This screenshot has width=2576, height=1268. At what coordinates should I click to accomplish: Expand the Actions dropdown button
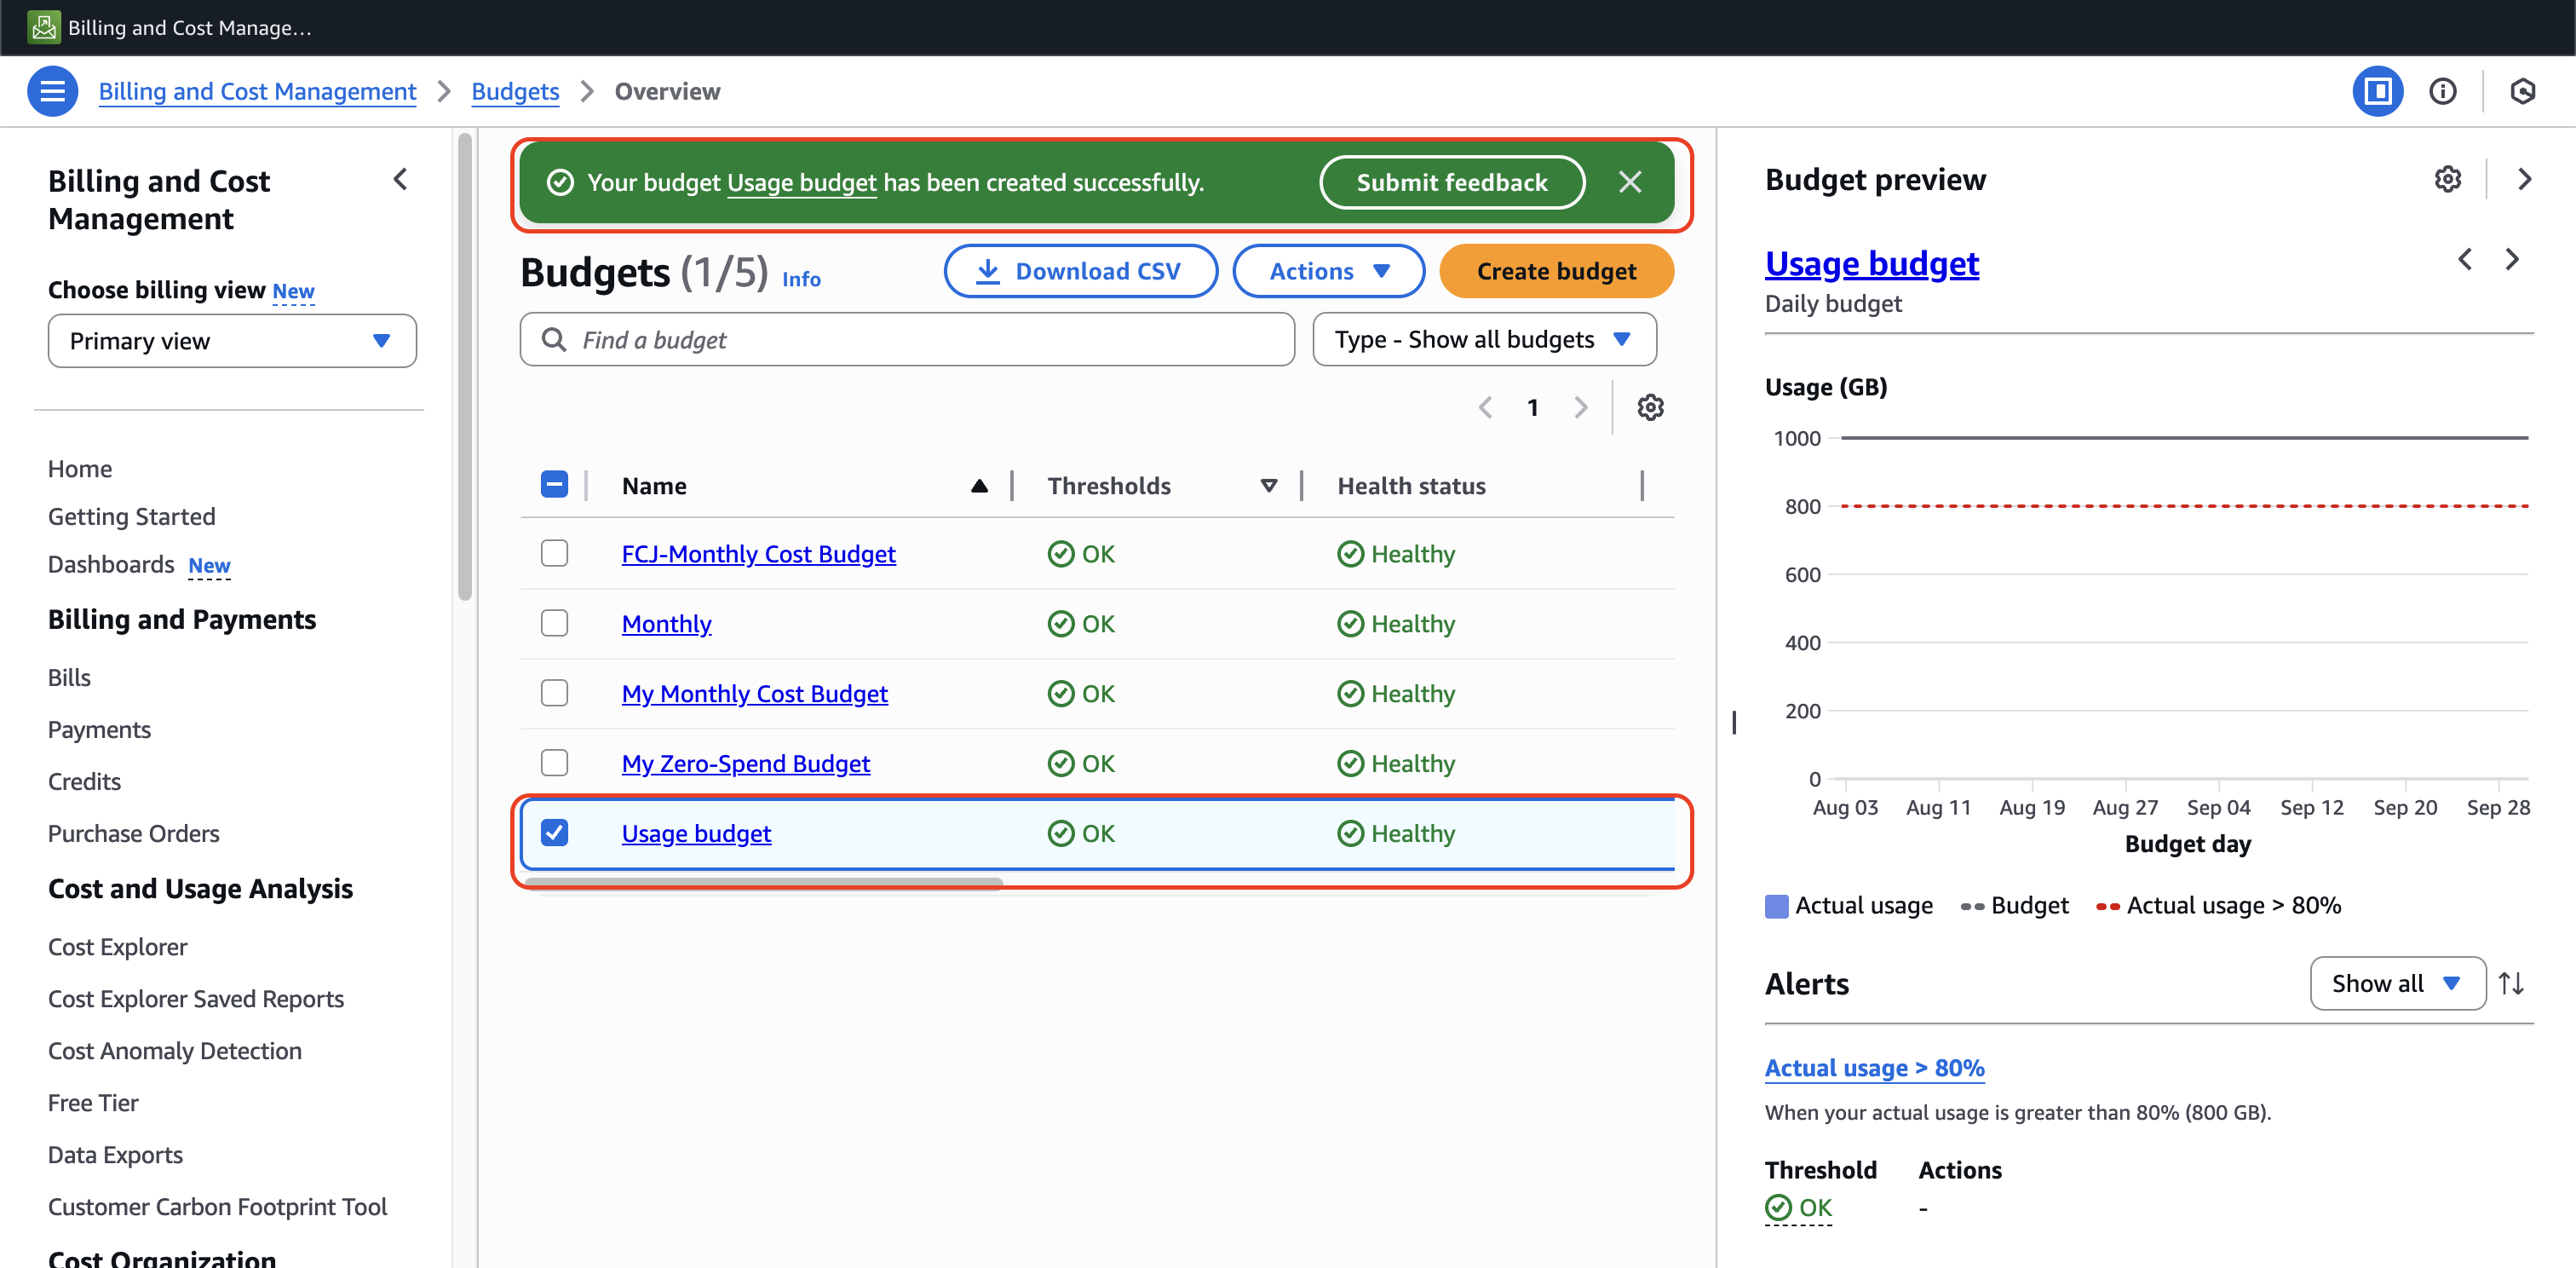point(1328,271)
